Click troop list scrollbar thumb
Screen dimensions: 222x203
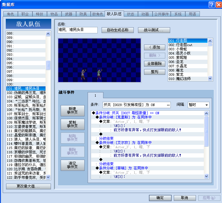(x=48, y=65)
